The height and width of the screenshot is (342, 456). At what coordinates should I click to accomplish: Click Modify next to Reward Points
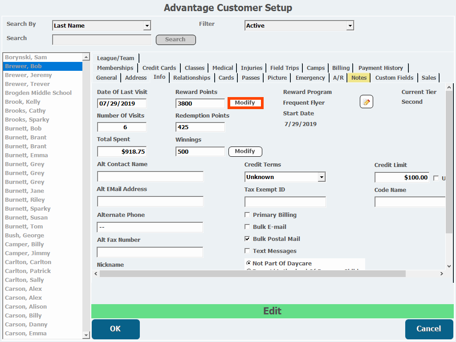[x=245, y=103]
